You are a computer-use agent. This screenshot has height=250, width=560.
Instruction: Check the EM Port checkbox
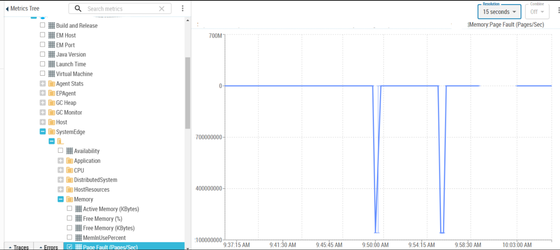[x=42, y=44]
